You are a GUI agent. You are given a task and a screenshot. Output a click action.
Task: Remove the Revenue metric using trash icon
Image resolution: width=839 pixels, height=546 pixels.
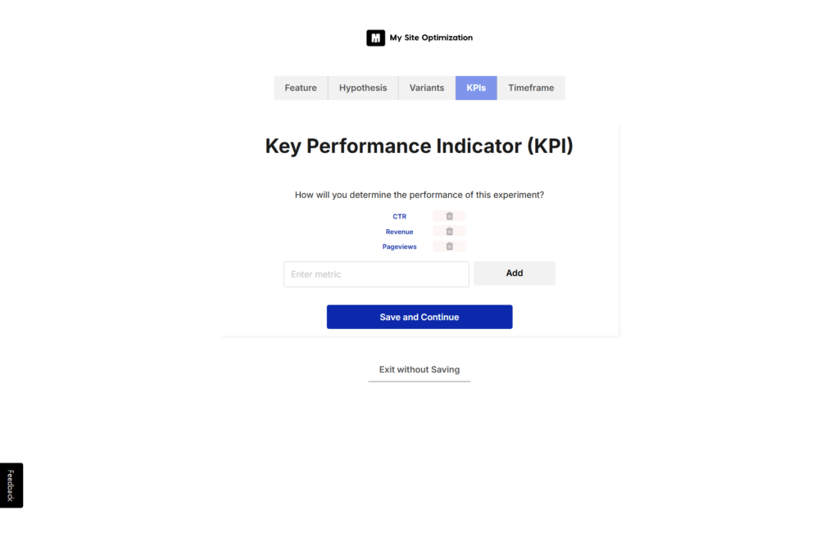[449, 232]
